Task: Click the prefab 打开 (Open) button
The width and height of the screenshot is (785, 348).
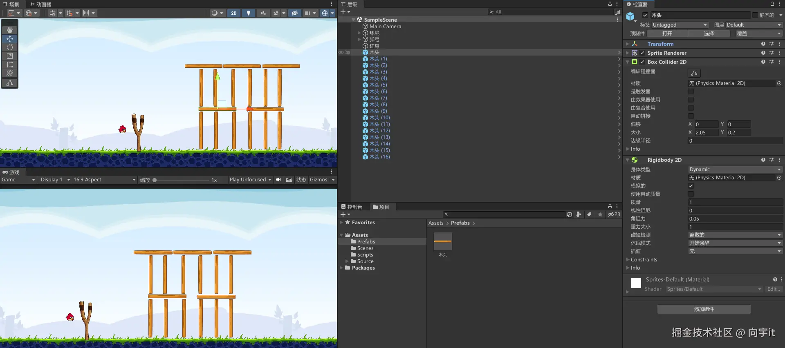Action: click(667, 33)
